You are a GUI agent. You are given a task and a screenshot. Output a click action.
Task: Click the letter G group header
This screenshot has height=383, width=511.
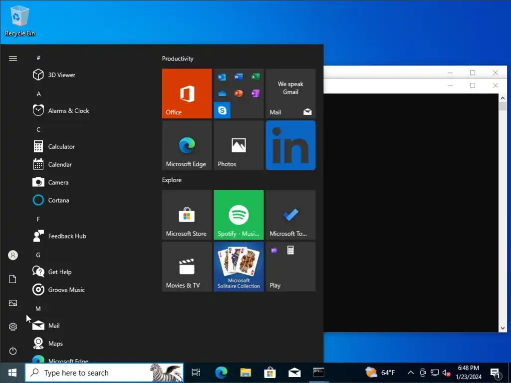click(x=38, y=255)
